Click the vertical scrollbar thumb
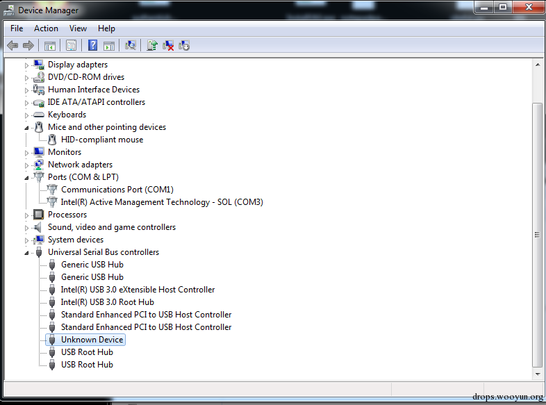This screenshot has height=405, width=546. tap(538, 235)
